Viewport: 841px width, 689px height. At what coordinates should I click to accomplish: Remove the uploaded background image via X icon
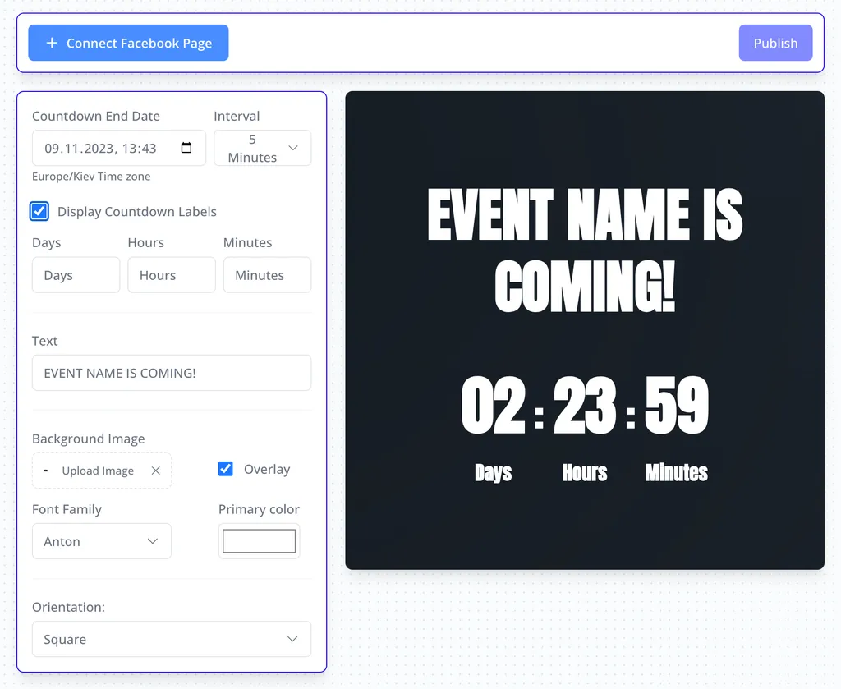click(x=155, y=470)
